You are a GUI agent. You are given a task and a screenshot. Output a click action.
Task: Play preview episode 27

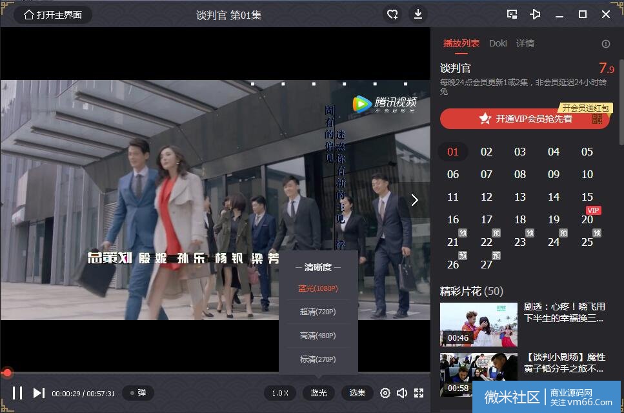click(x=487, y=265)
